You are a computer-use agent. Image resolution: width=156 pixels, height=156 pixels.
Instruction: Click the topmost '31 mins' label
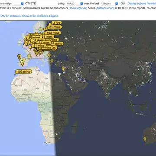click(x=55, y=27)
